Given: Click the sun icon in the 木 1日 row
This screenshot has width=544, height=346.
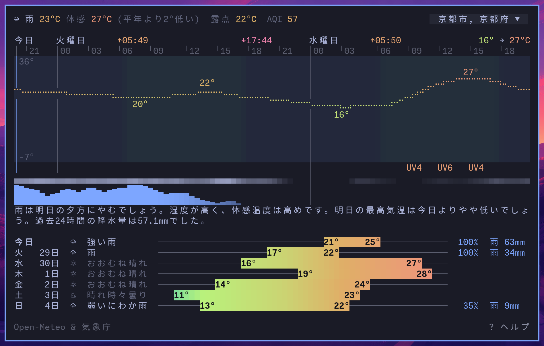Looking at the screenshot, I should 73,274.
